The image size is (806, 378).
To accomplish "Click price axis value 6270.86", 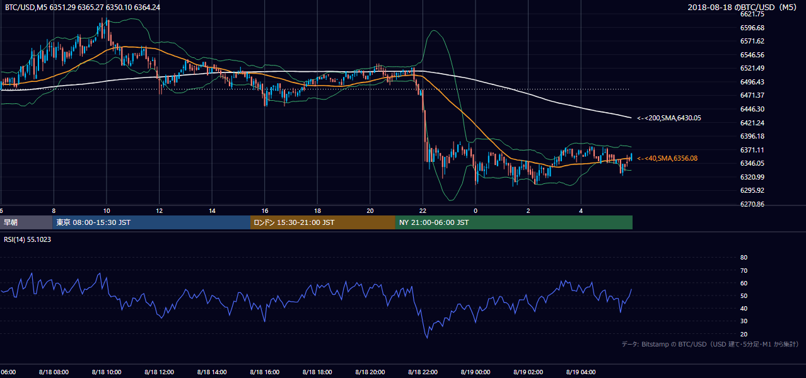I will (753, 204).
